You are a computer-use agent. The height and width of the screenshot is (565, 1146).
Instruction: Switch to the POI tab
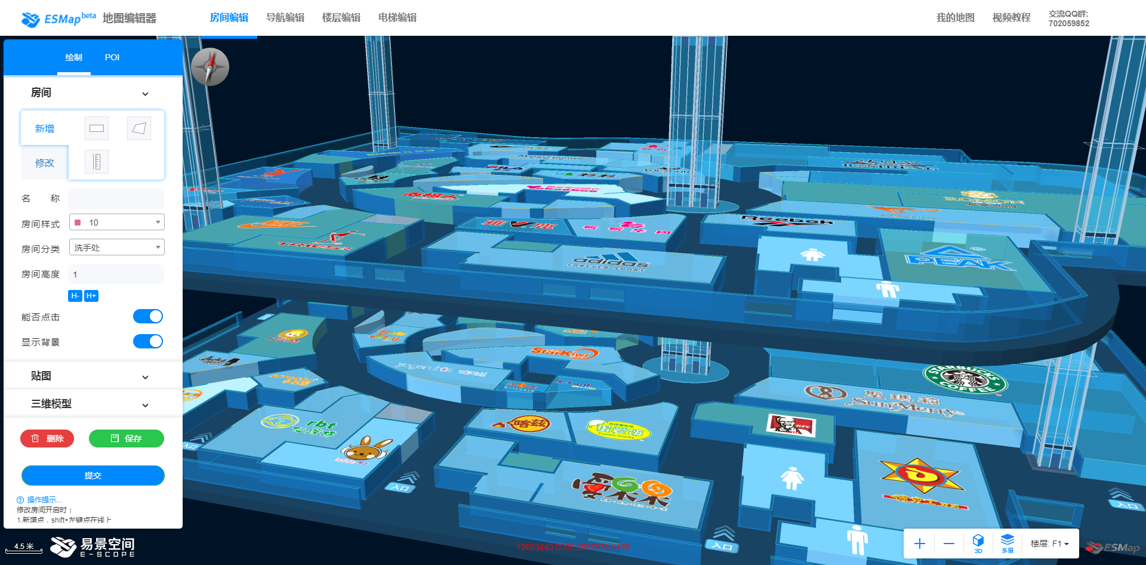tap(112, 57)
